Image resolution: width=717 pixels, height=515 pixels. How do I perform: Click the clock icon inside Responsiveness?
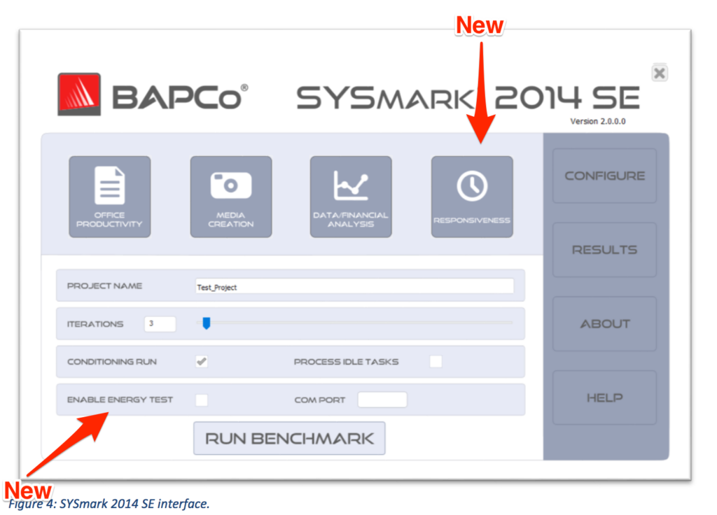pyautogui.click(x=472, y=187)
